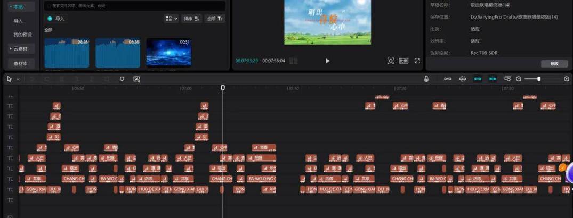This screenshot has height=218, width=573.
Task: Click the marker shield icon in timeline toolbar
Action: (122, 79)
